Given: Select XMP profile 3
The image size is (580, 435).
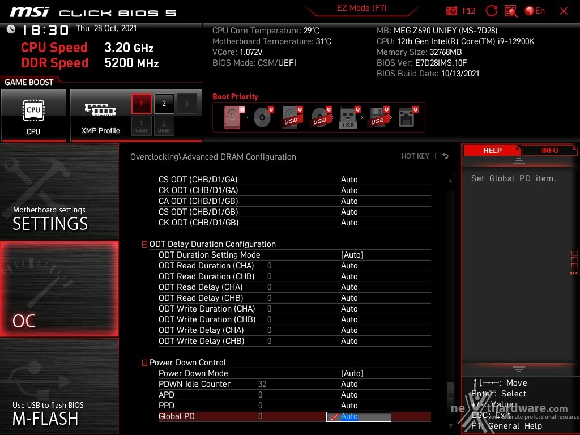Looking at the screenshot, I should point(186,104).
